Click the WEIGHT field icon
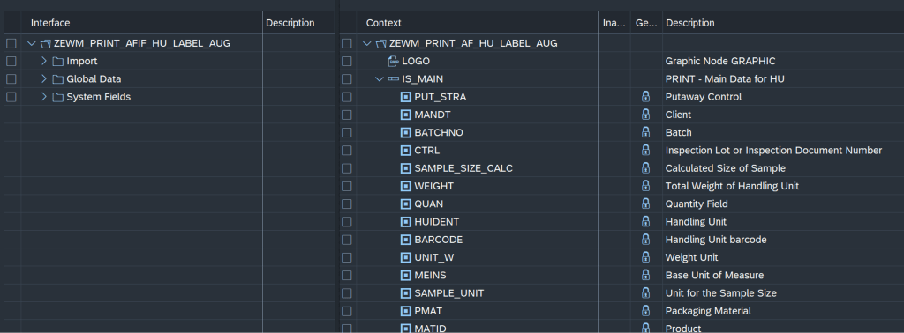This screenshot has height=333, width=904. coord(406,187)
